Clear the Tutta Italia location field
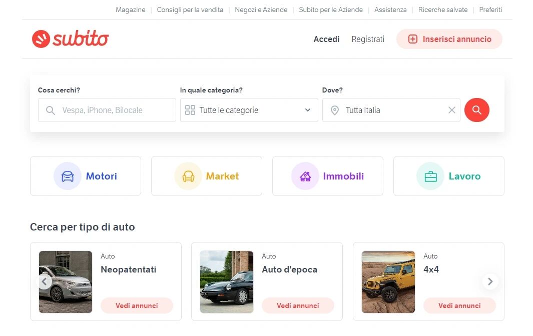This screenshot has width=533, height=336. (x=451, y=110)
